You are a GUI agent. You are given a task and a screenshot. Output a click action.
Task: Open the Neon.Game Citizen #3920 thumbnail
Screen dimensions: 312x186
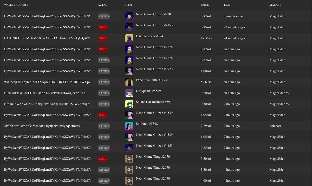129,71
